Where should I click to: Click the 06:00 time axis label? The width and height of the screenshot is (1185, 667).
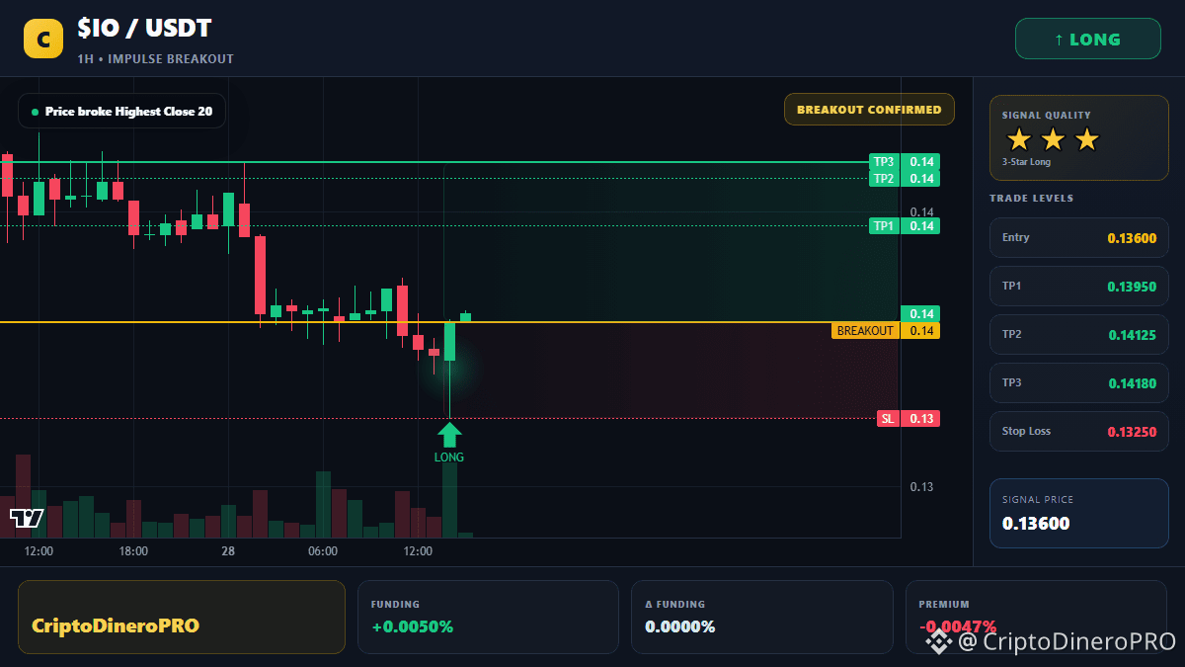click(x=323, y=551)
